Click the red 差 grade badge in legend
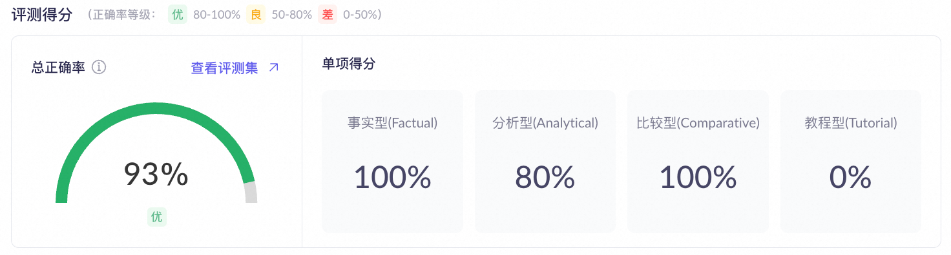Image resolution: width=951 pixels, height=255 pixels. pos(328,14)
